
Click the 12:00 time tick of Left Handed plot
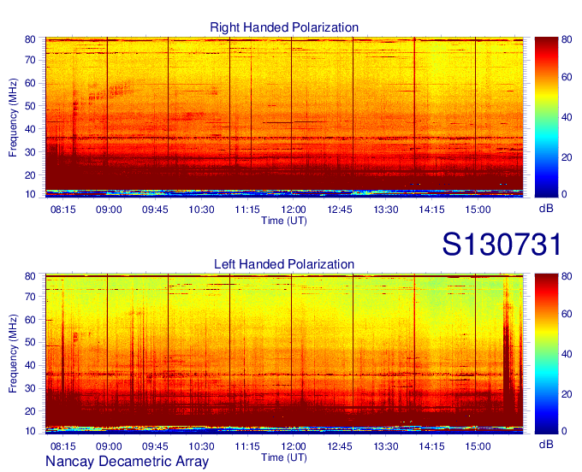pos(294,446)
